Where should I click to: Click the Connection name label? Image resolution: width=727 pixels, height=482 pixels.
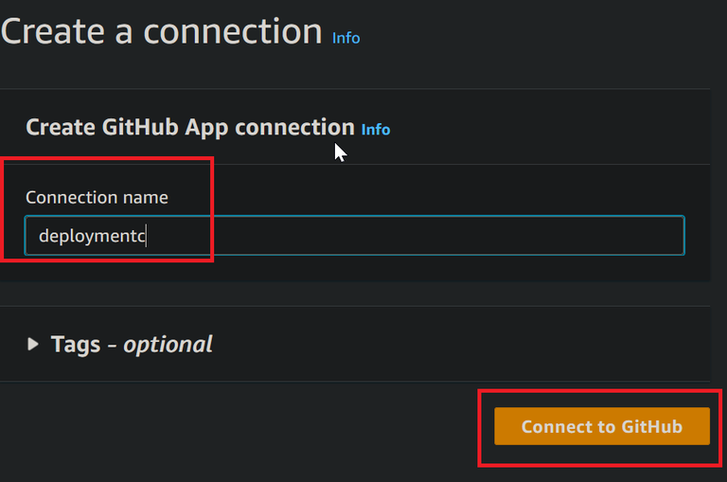(x=97, y=198)
